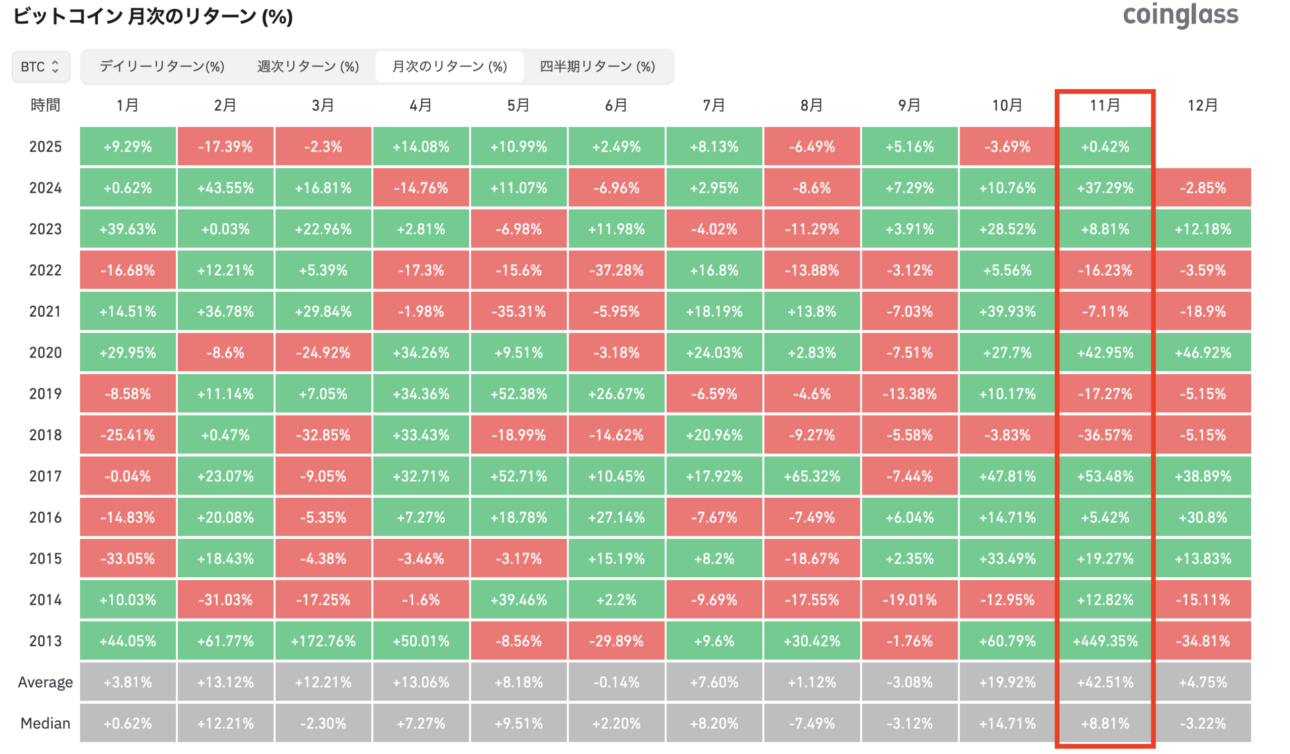Click the 2017 August cell with +65.32%
Viewport: 1290px width, 754px height.
point(812,476)
